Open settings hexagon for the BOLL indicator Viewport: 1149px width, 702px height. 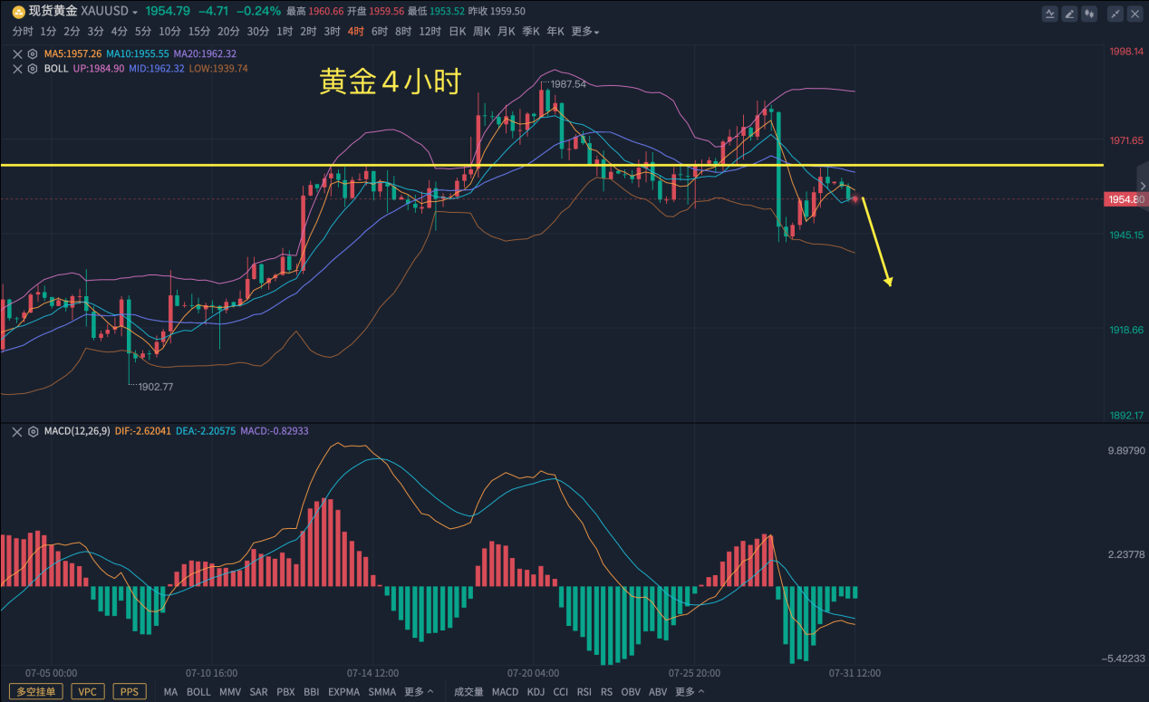pos(33,69)
